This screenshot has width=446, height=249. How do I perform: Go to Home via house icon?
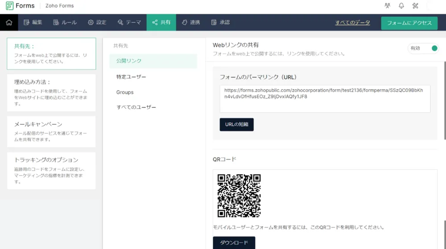[9, 22]
